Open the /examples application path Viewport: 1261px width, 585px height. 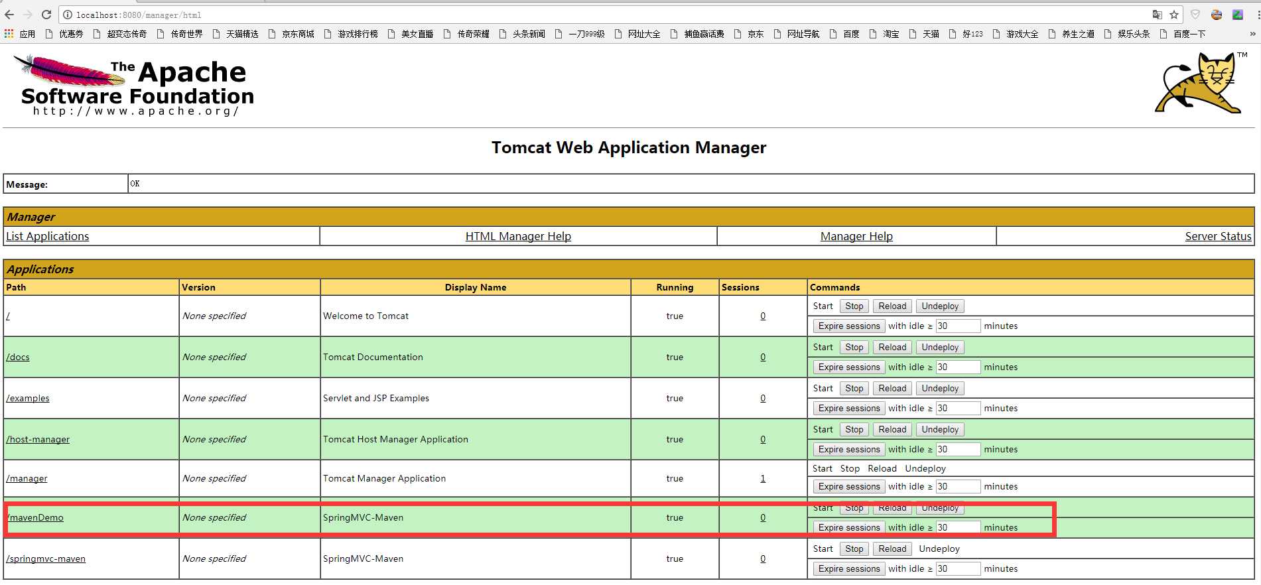(28, 398)
